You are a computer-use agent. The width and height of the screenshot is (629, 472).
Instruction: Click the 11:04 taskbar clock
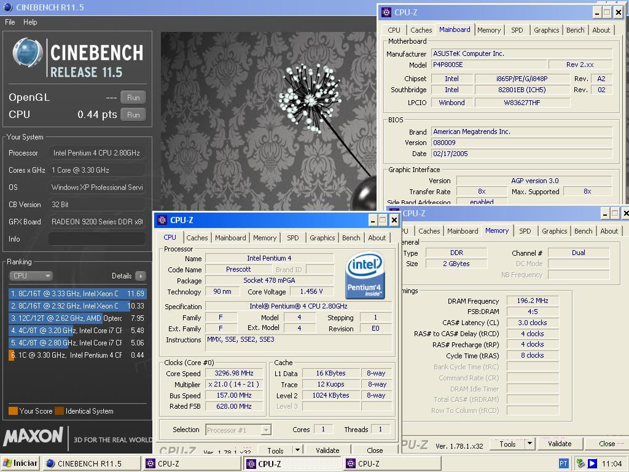pos(612,464)
